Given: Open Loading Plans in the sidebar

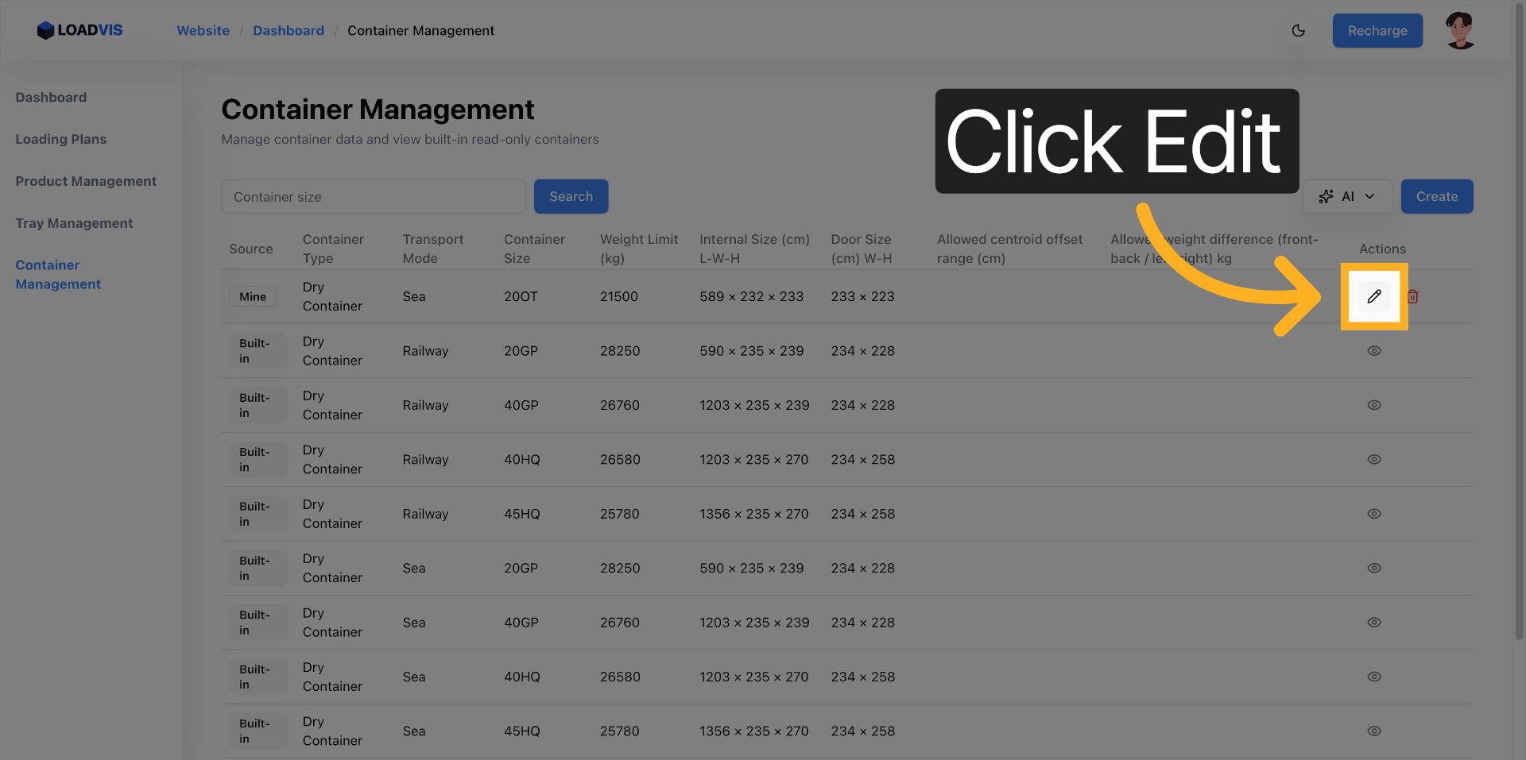Looking at the screenshot, I should point(61,139).
